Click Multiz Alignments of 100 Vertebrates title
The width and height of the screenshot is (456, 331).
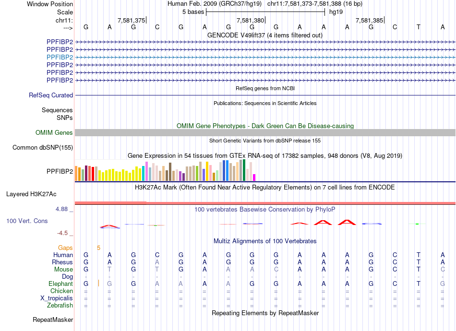point(265,241)
